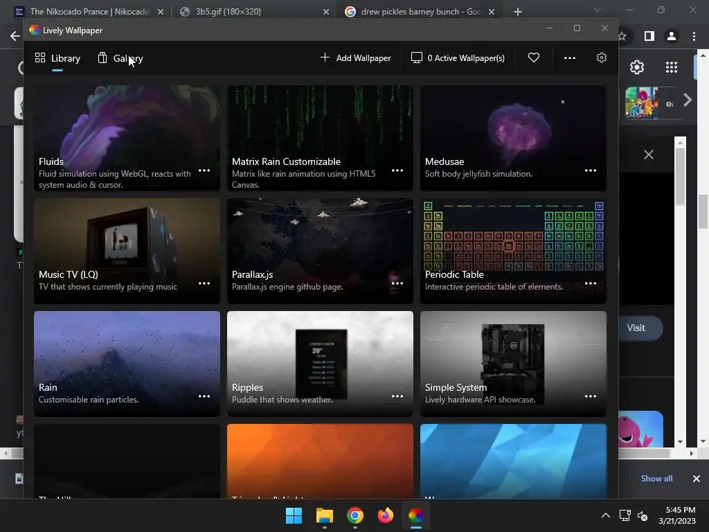Image resolution: width=709 pixels, height=532 pixels.
Task: Open the Windows Start menu
Action: point(294,515)
